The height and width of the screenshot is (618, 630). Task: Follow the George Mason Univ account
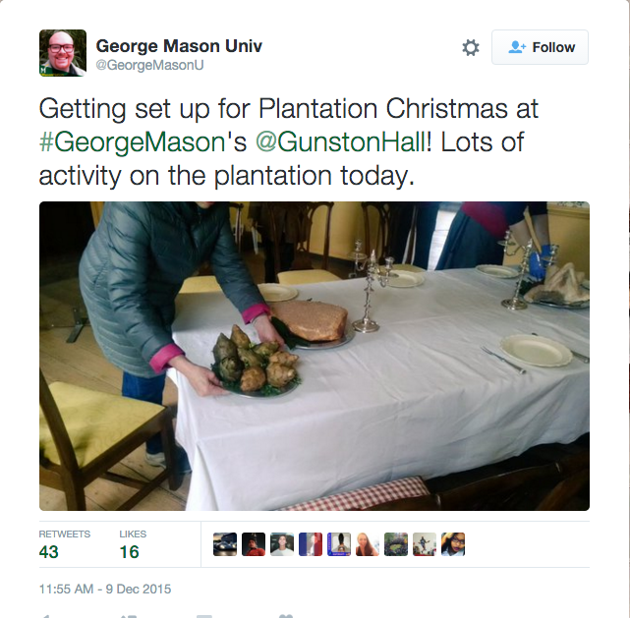pyautogui.click(x=540, y=47)
